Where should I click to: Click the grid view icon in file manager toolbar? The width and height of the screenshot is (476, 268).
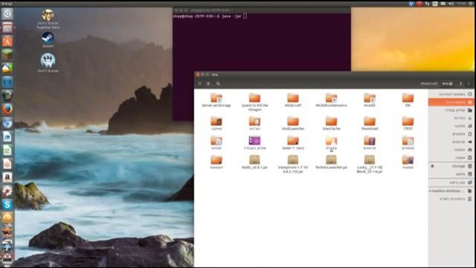point(208,83)
